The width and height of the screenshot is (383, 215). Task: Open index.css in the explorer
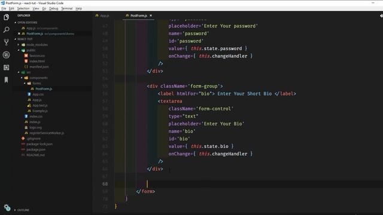36,116
